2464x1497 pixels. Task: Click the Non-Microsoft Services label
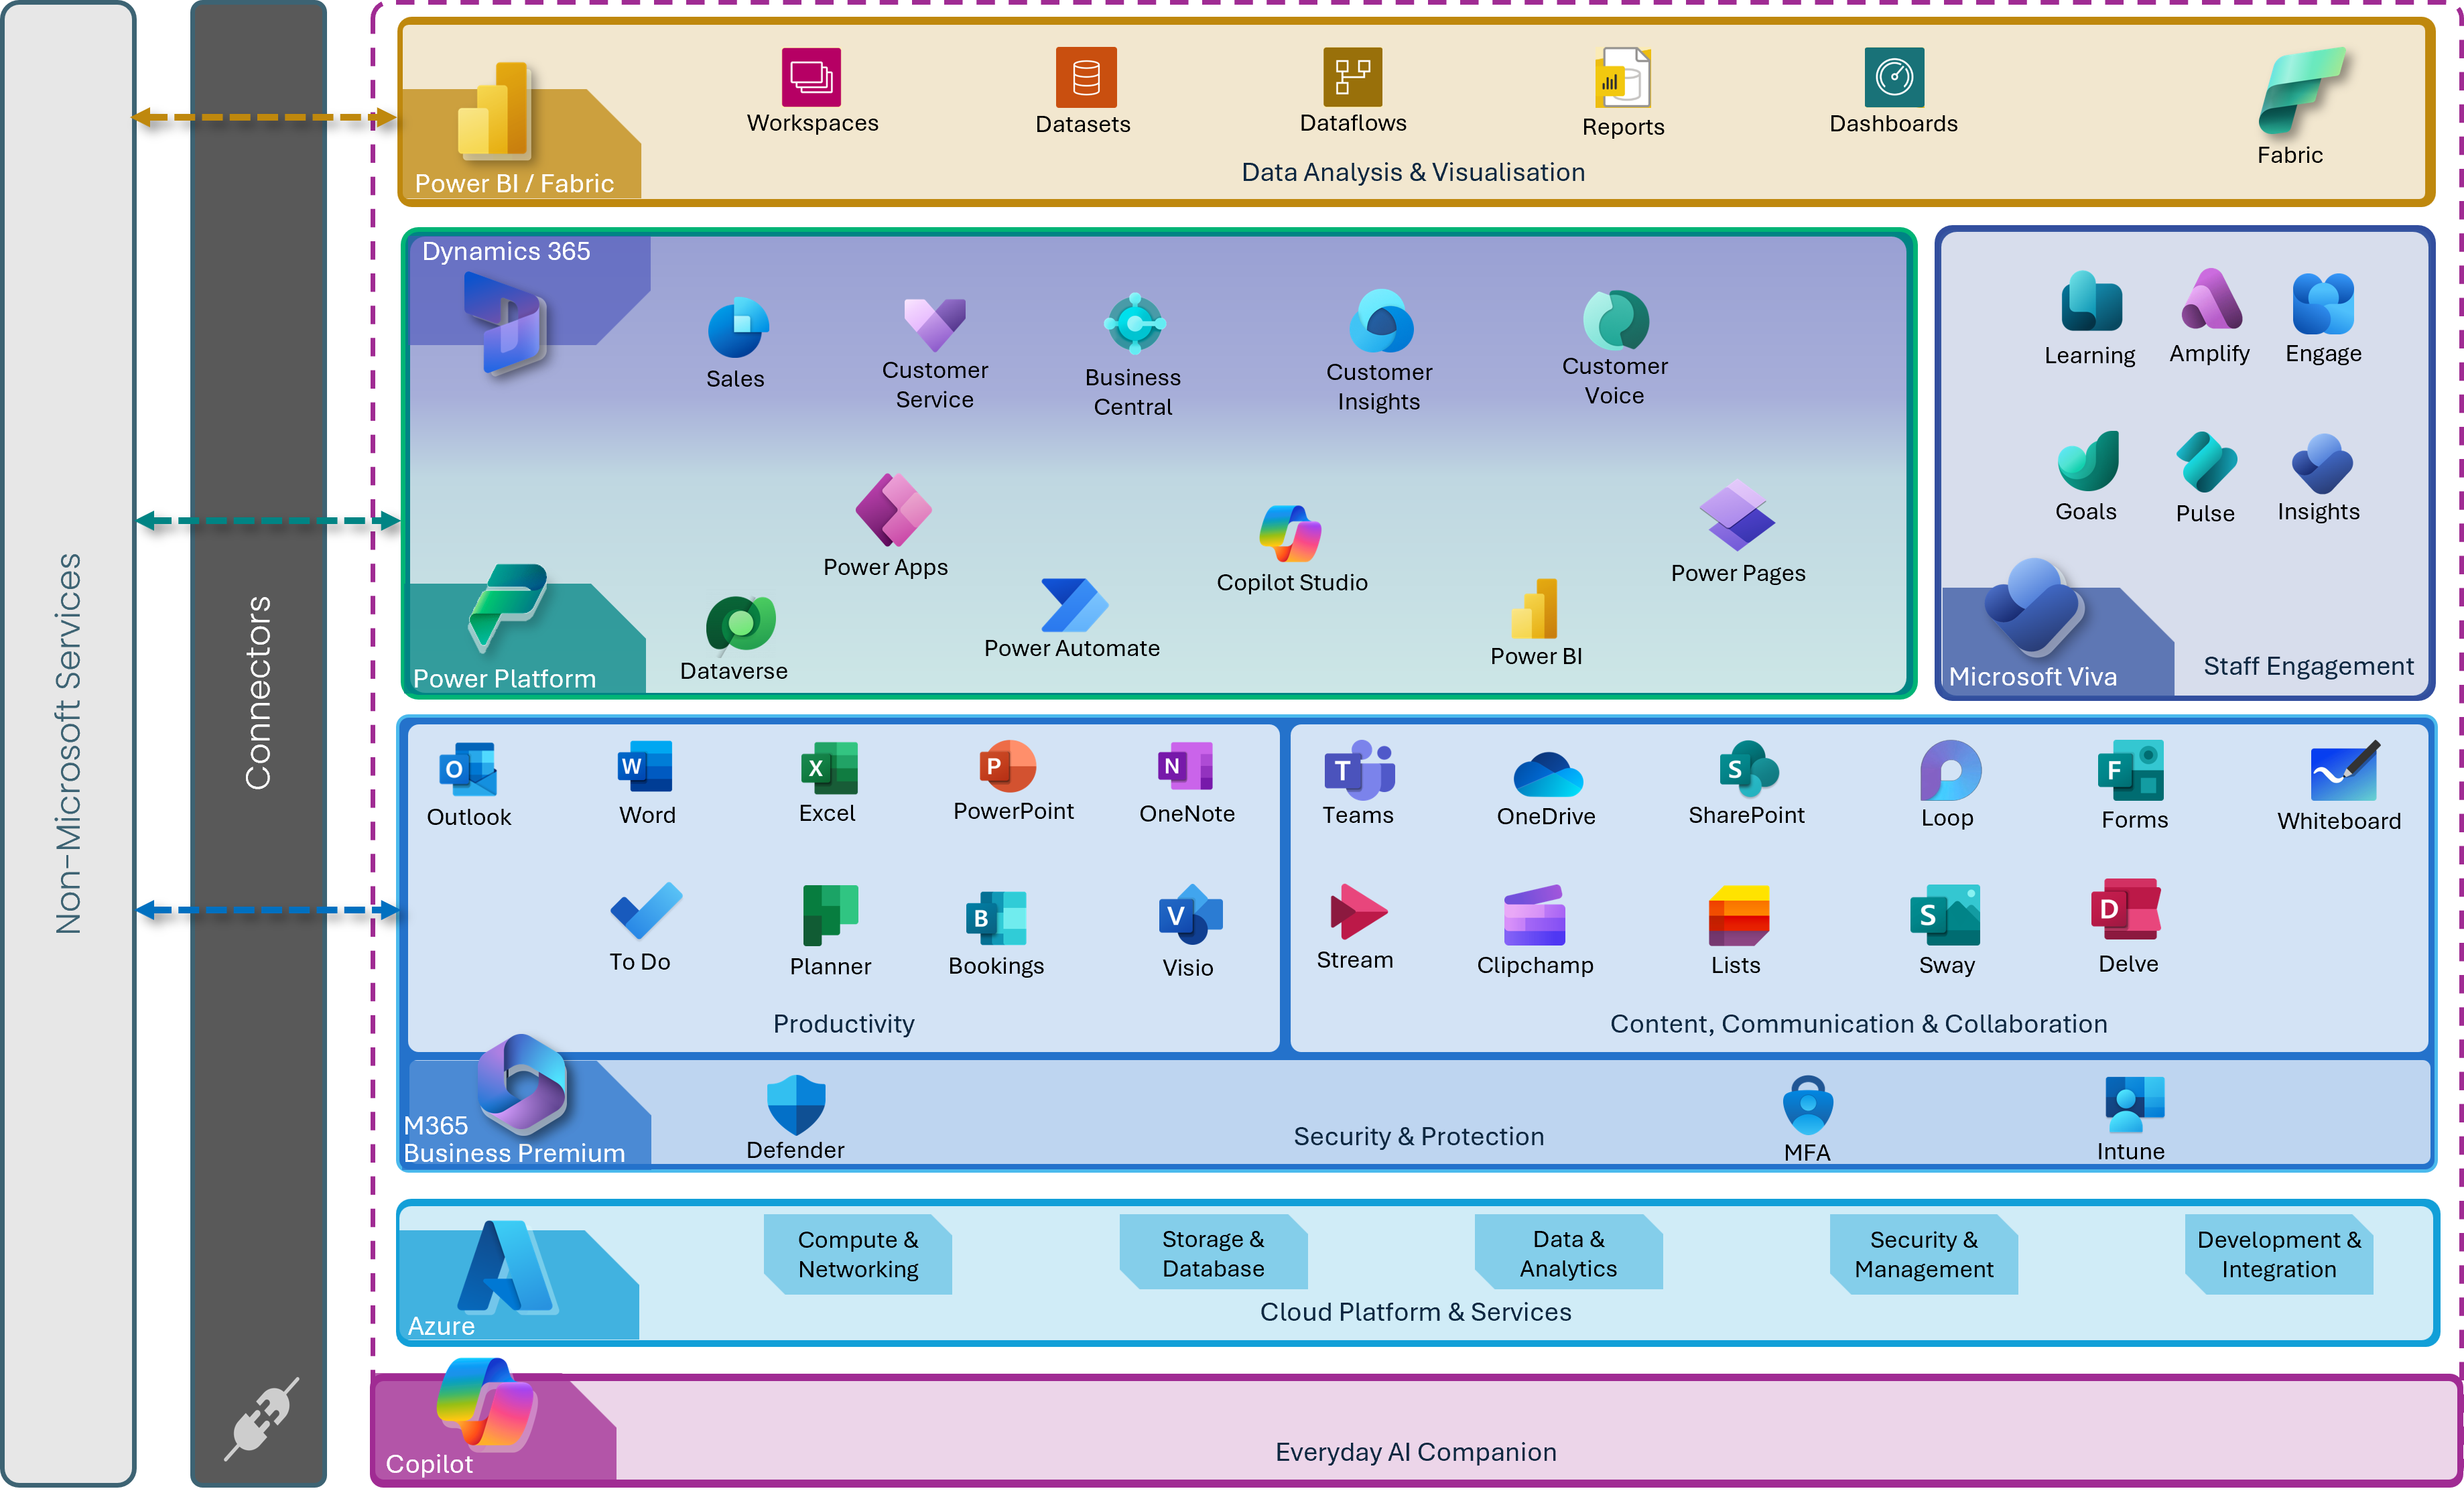click(x=69, y=744)
